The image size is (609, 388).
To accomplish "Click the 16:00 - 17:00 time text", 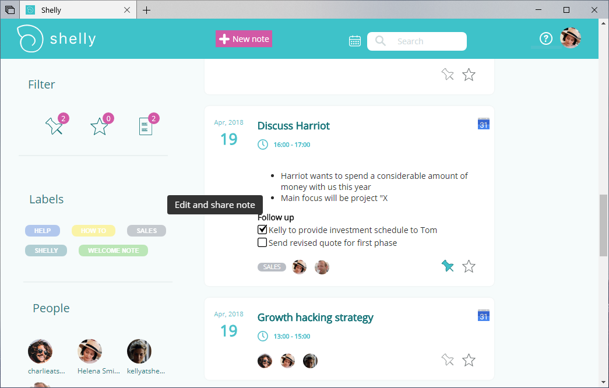I will pos(292,144).
